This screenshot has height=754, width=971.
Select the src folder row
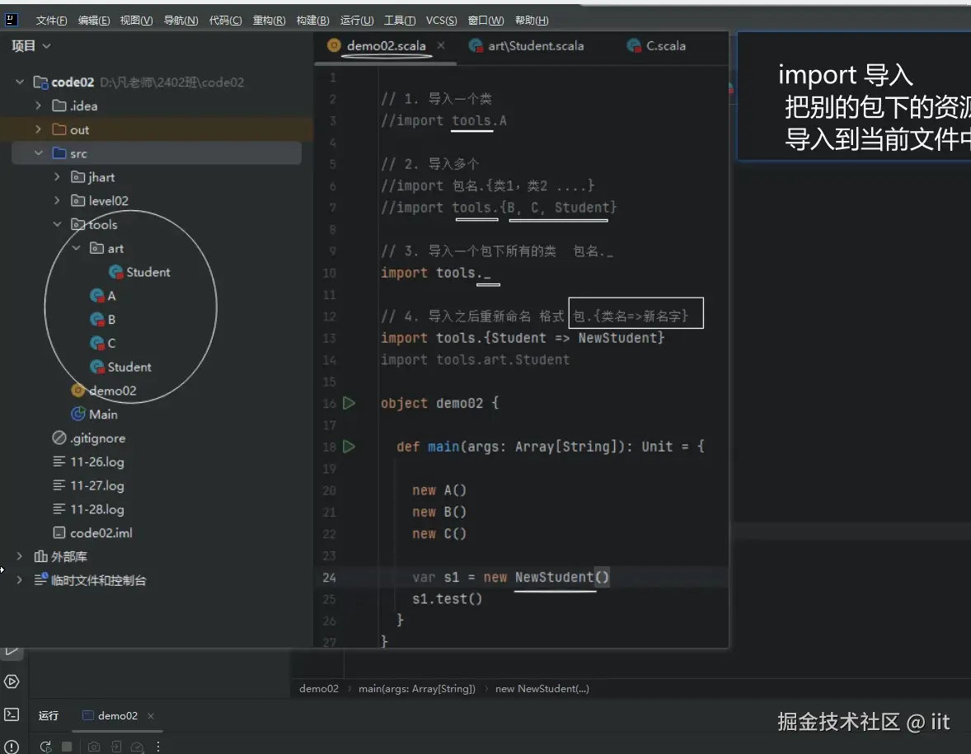[156, 153]
